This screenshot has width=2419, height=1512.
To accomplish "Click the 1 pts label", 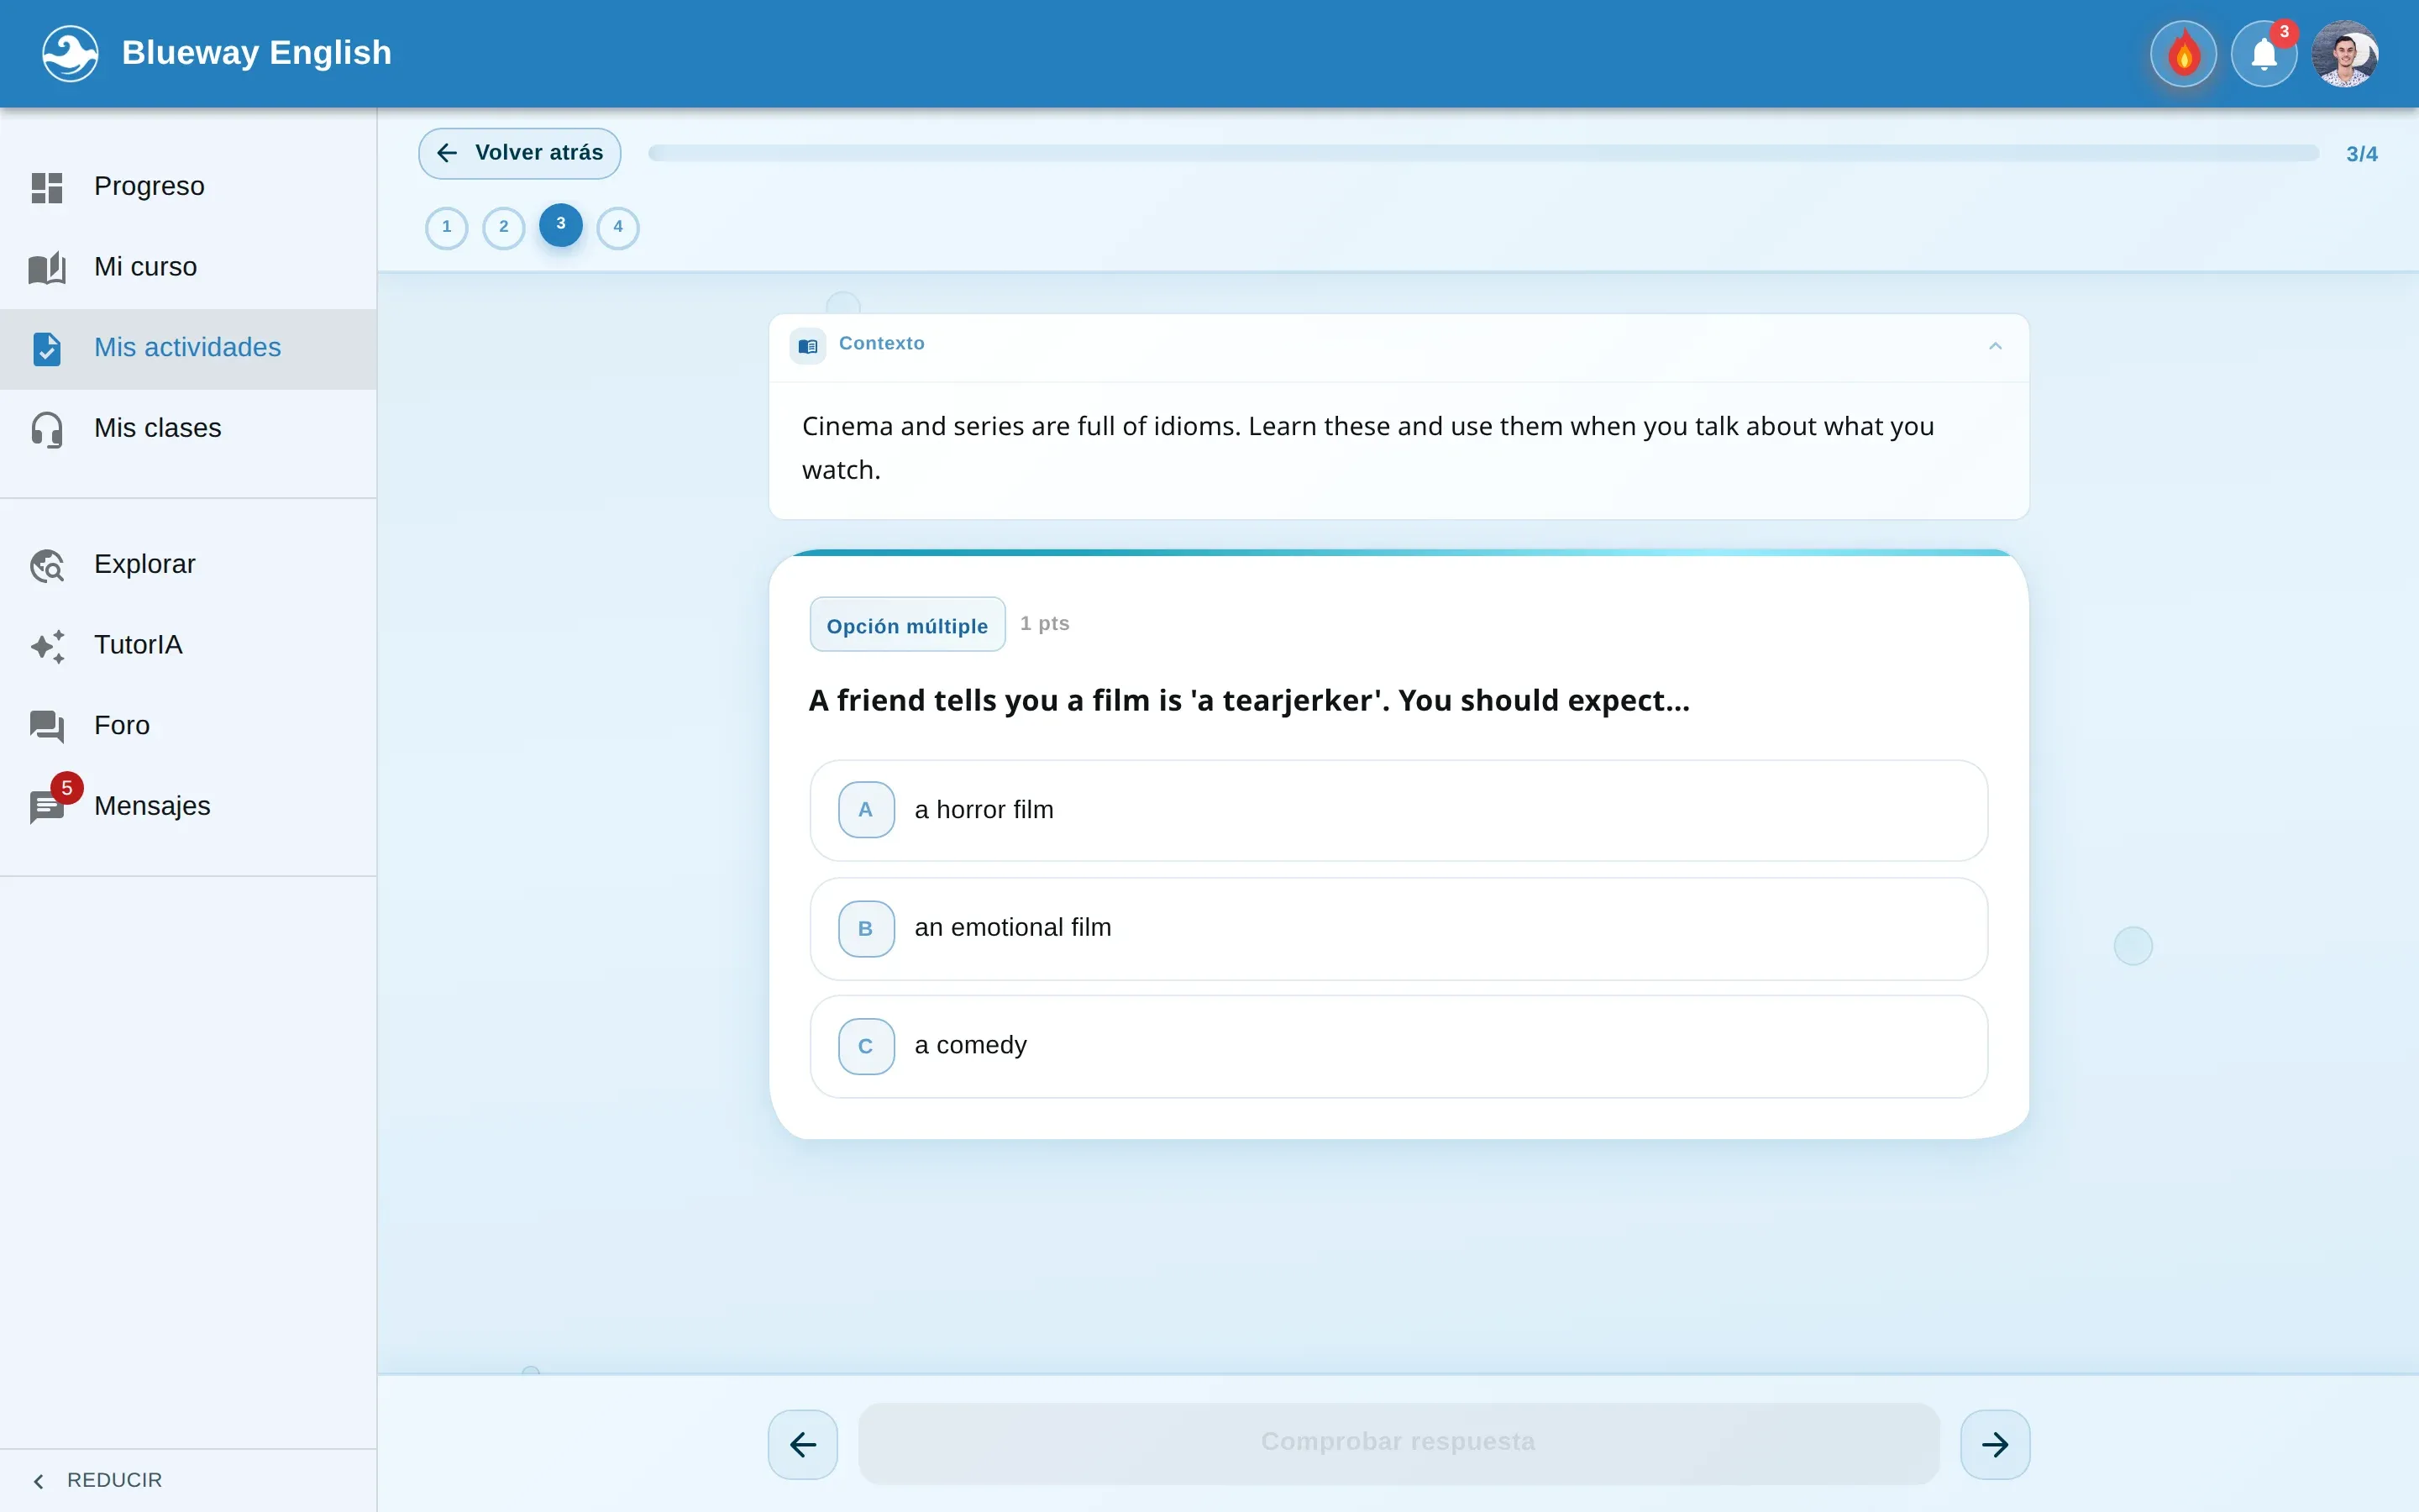I will pyautogui.click(x=1045, y=624).
